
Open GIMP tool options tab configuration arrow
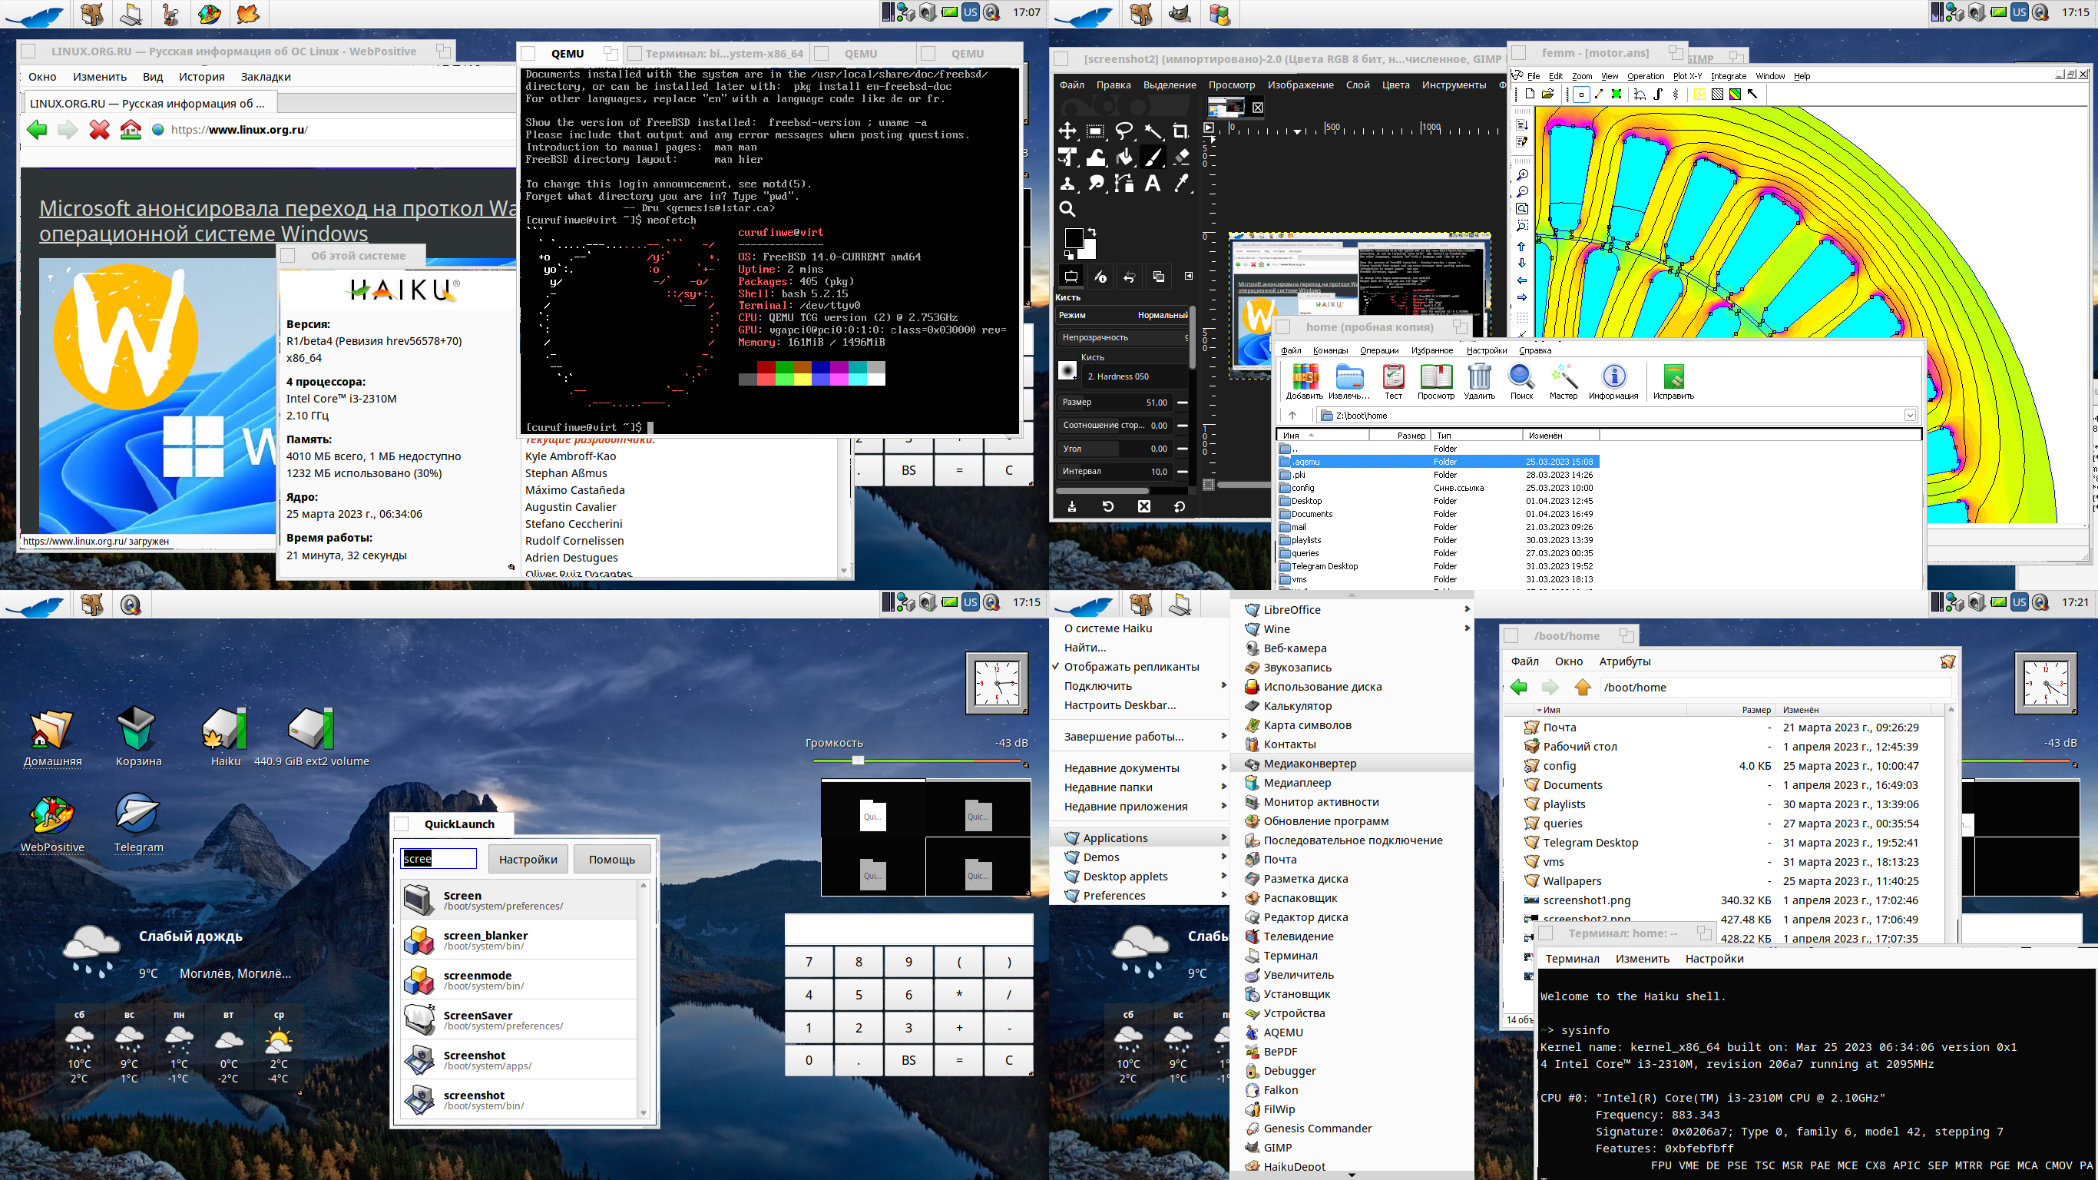coord(1188,277)
